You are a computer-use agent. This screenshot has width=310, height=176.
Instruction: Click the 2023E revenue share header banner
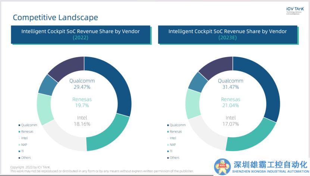228,34
